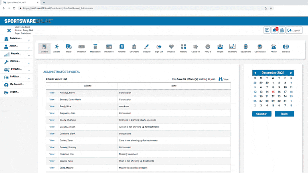The height and width of the screenshot is (173, 308).
Task: Open the Inventory module icon
Action: (x=232, y=48)
